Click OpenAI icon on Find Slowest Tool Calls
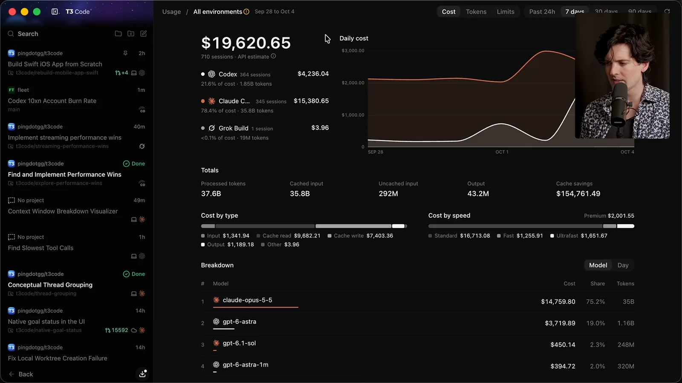This screenshot has width=682, height=383. [142, 256]
